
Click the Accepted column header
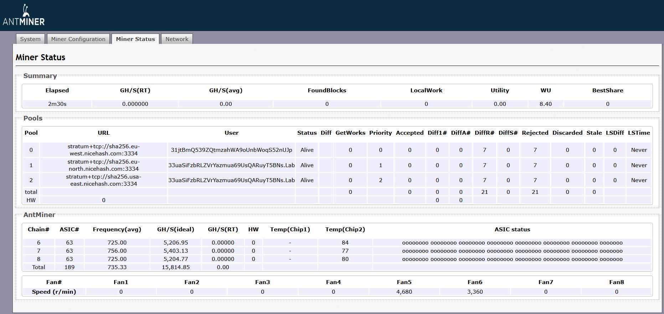[x=410, y=133]
